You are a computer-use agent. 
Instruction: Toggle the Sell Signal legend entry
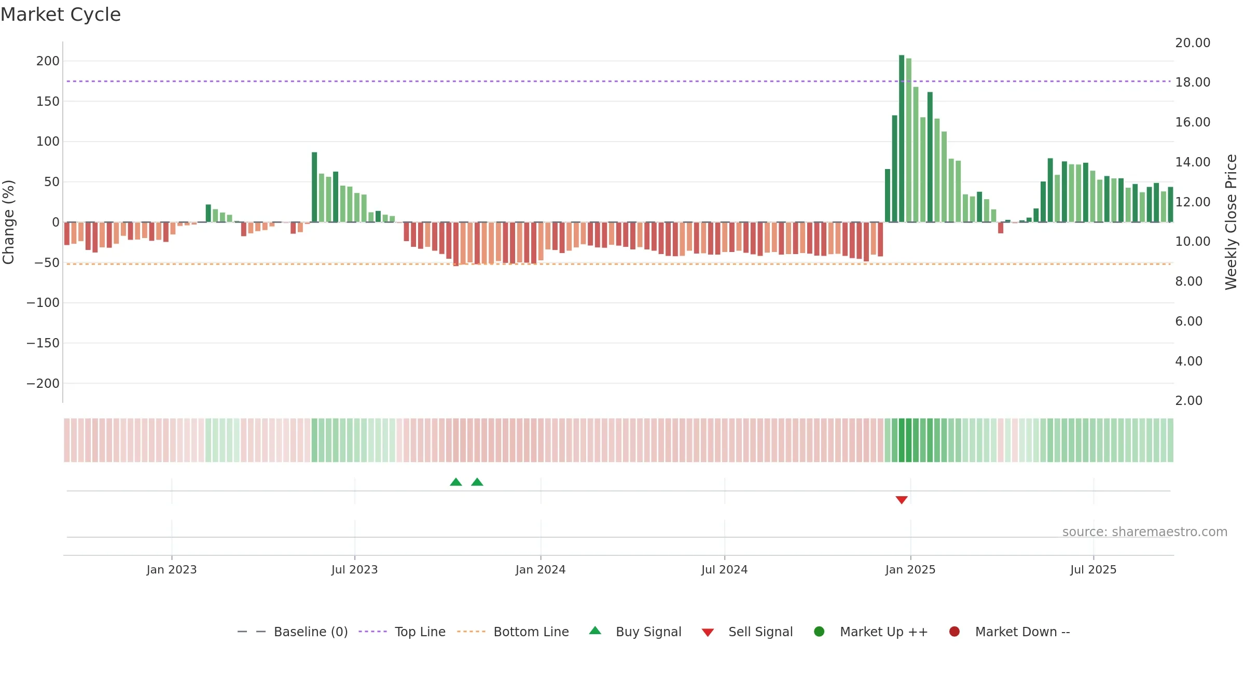click(747, 632)
